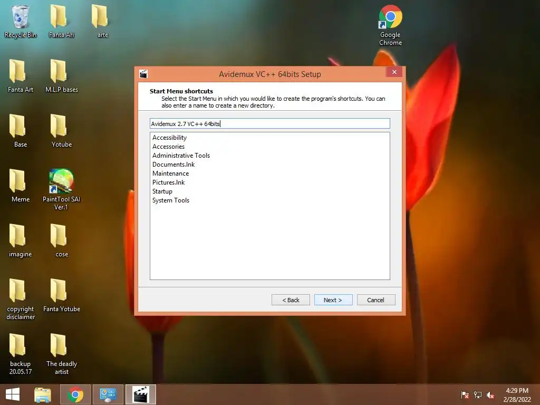Click the muted volume tray icon
The height and width of the screenshot is (405, 540).
pyautogui.click(x=490, y=394)
